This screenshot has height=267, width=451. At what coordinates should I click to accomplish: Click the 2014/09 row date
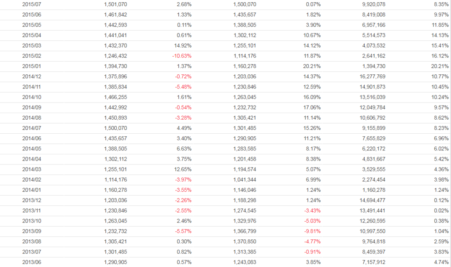coord(32,108)
